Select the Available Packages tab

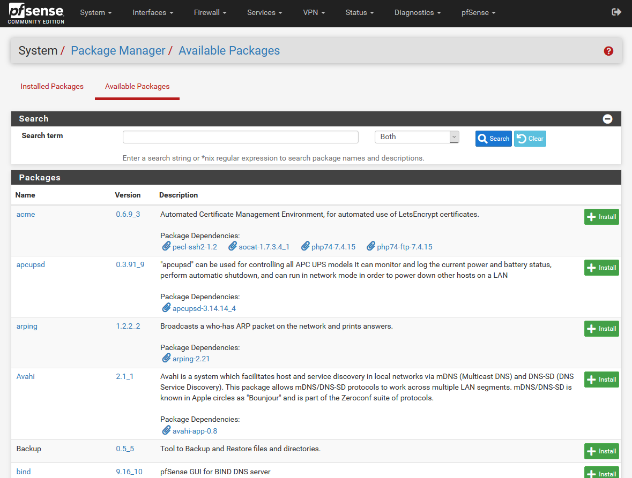pyautogui.click(x=137, y=86)
